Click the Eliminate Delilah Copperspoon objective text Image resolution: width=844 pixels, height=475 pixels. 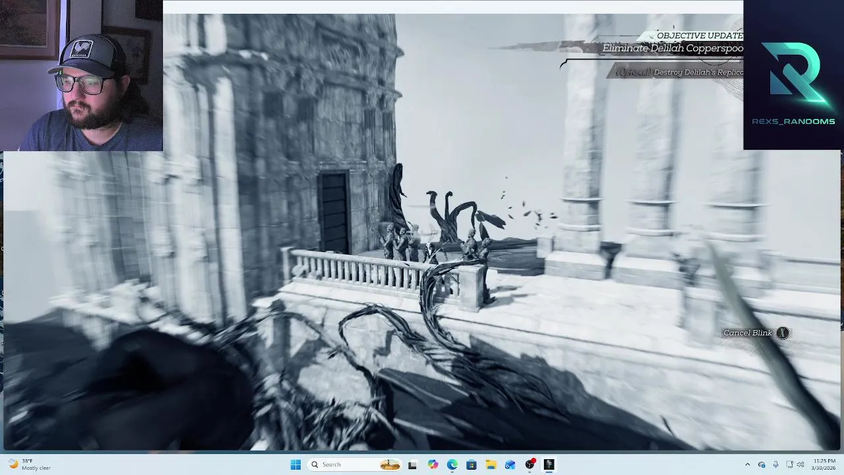pos(673,48)
